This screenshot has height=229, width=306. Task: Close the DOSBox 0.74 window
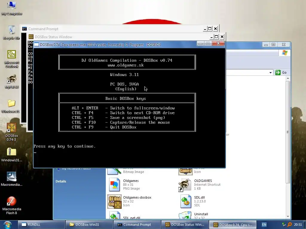click(218, 43)
